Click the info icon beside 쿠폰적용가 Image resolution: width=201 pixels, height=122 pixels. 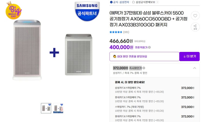click(x=149, y=47)
